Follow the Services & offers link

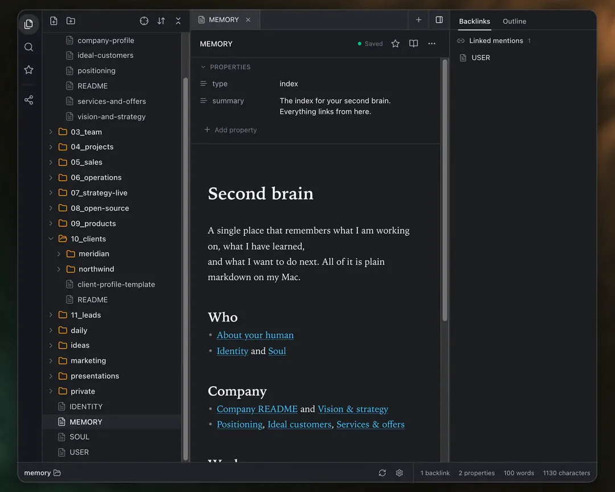(x=371, y=424)
